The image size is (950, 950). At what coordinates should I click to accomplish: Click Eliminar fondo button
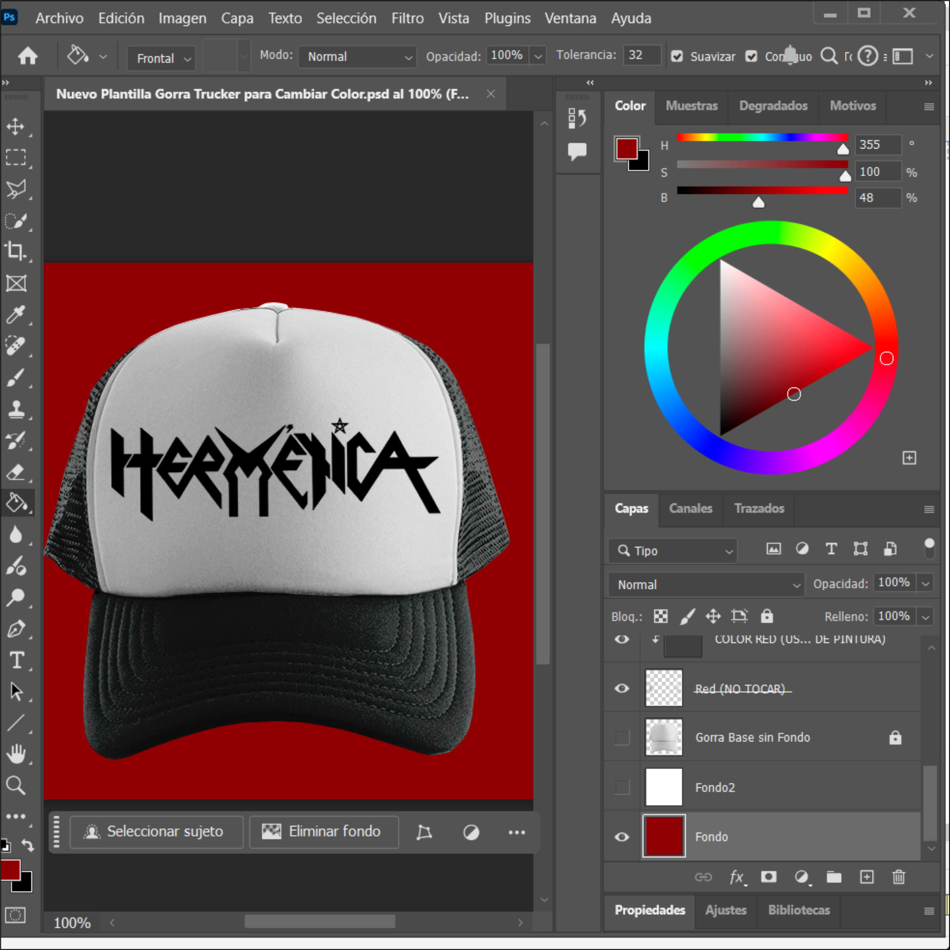point(324,832)
